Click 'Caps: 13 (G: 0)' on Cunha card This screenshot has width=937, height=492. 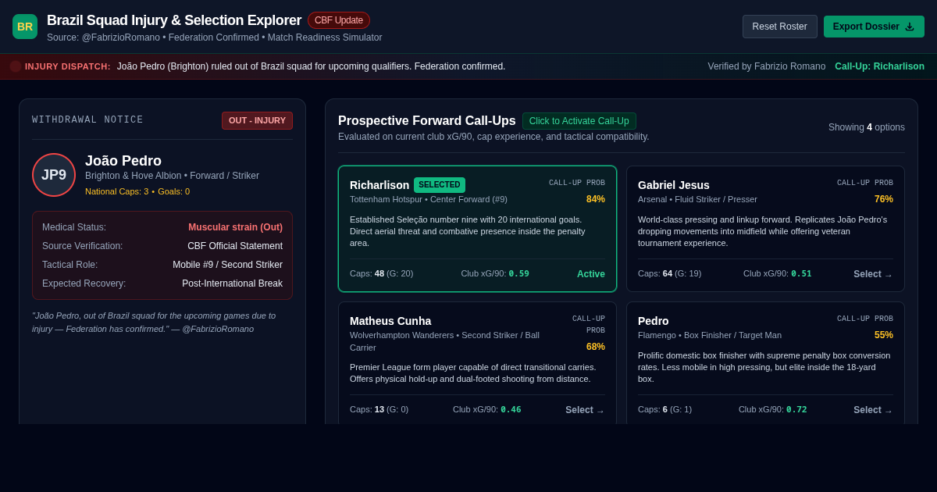(379, 410)
